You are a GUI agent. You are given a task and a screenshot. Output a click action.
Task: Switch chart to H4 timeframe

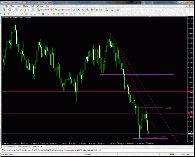pyautogui.click(x=76, y=14)
